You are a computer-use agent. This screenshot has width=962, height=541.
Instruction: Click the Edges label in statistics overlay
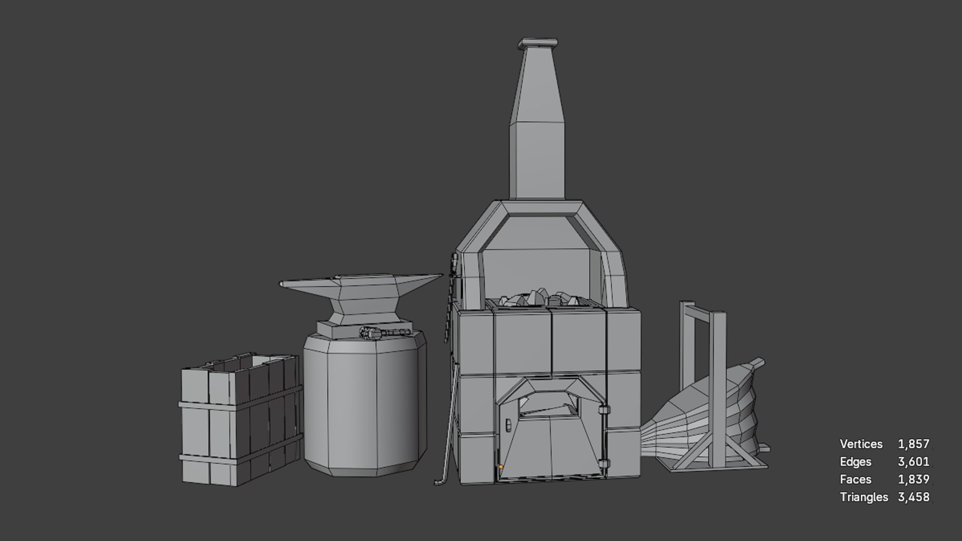click(x=855, y=461)
